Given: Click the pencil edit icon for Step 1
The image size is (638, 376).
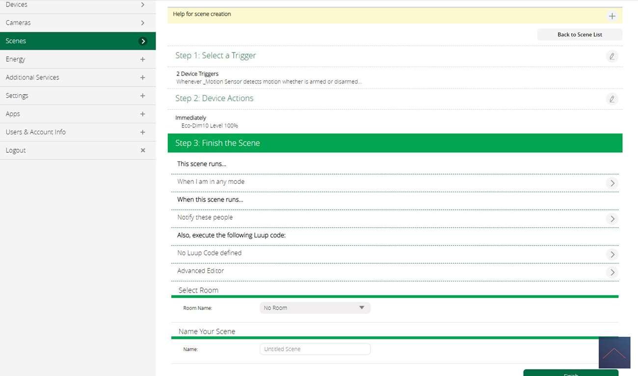Looking at the screenshot, I should [611, 56].
